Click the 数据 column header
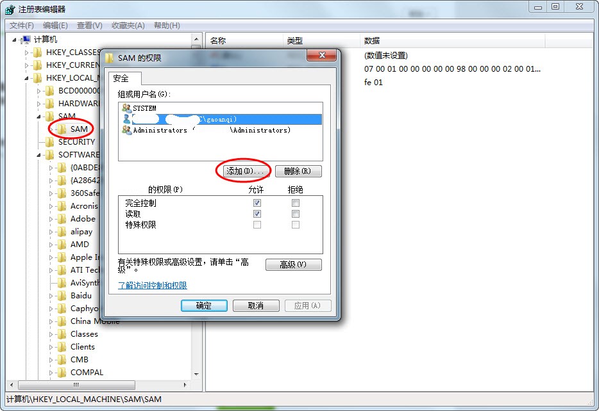The width and height of the screenshot is (599, 411). 452,40
